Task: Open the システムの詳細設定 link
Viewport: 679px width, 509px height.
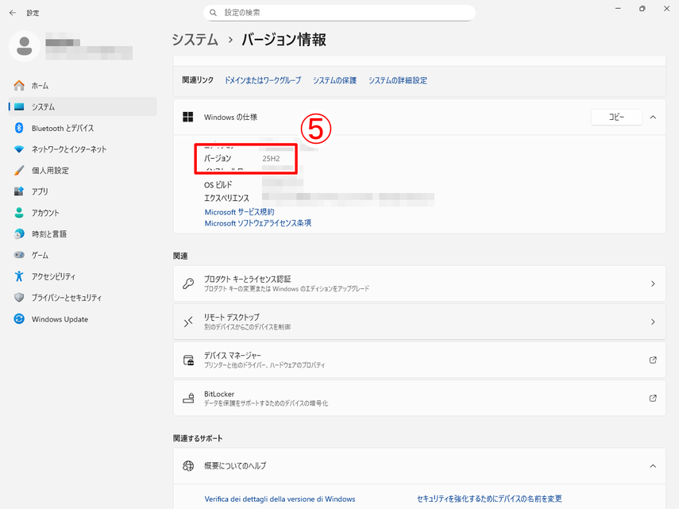Action: click(398, 80)
